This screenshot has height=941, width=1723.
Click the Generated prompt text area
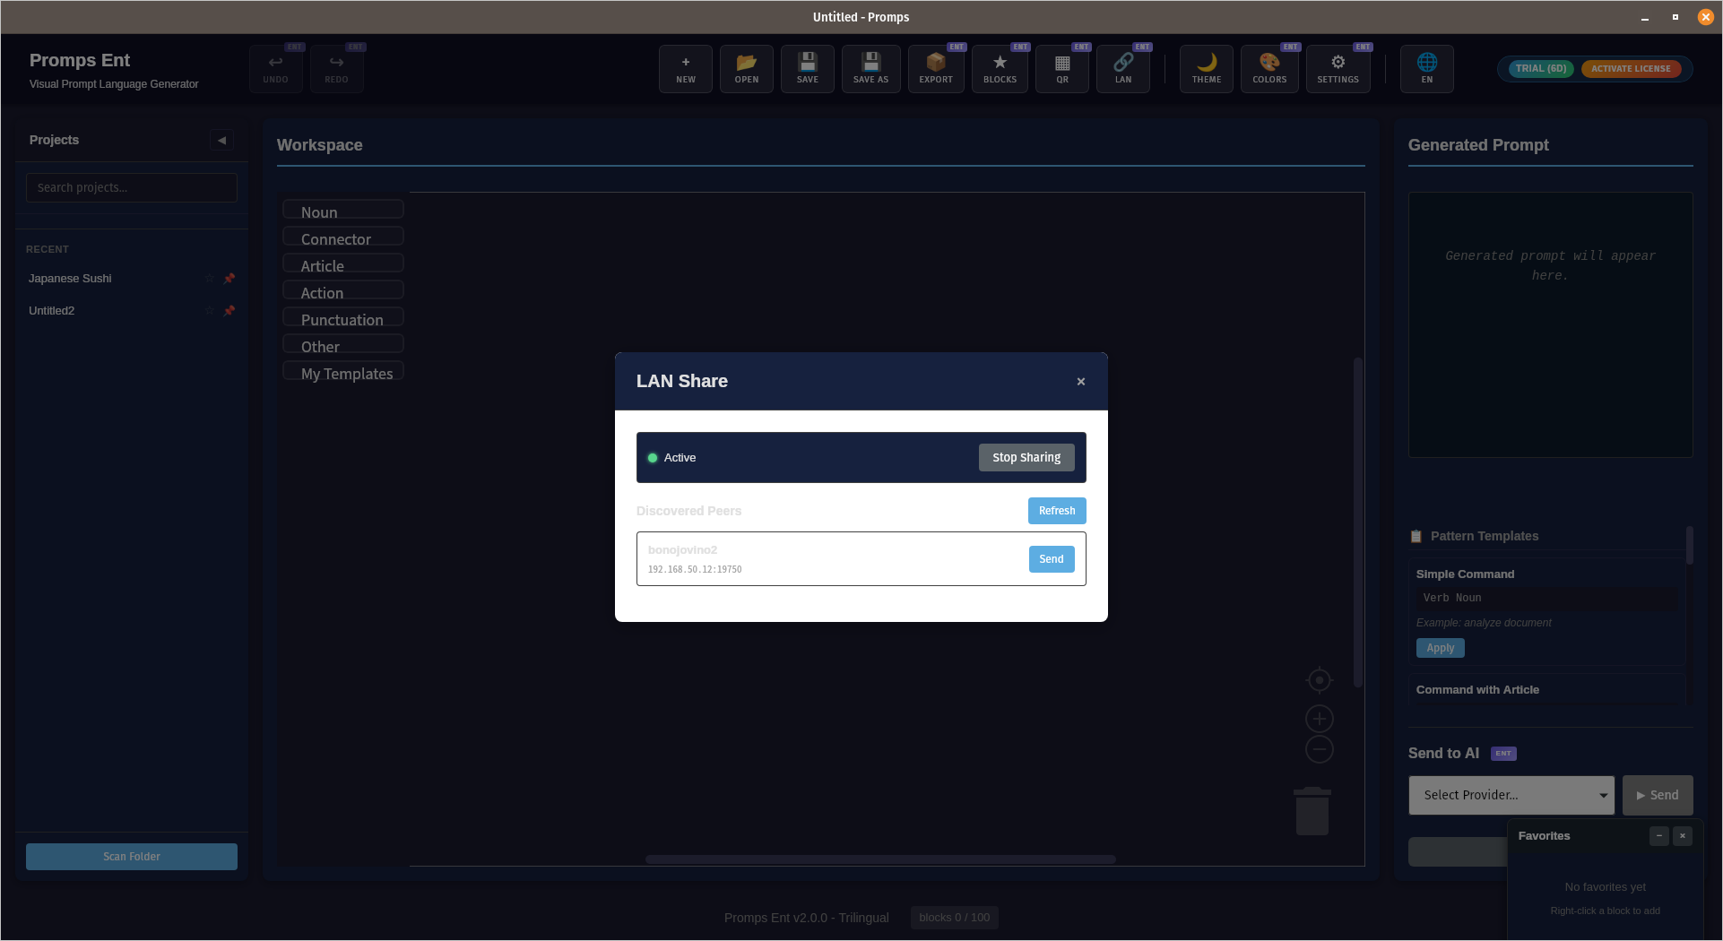point(1551,324)
